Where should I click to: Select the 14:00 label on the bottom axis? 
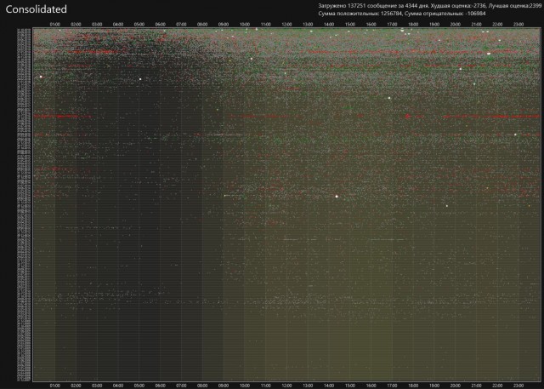329,386
